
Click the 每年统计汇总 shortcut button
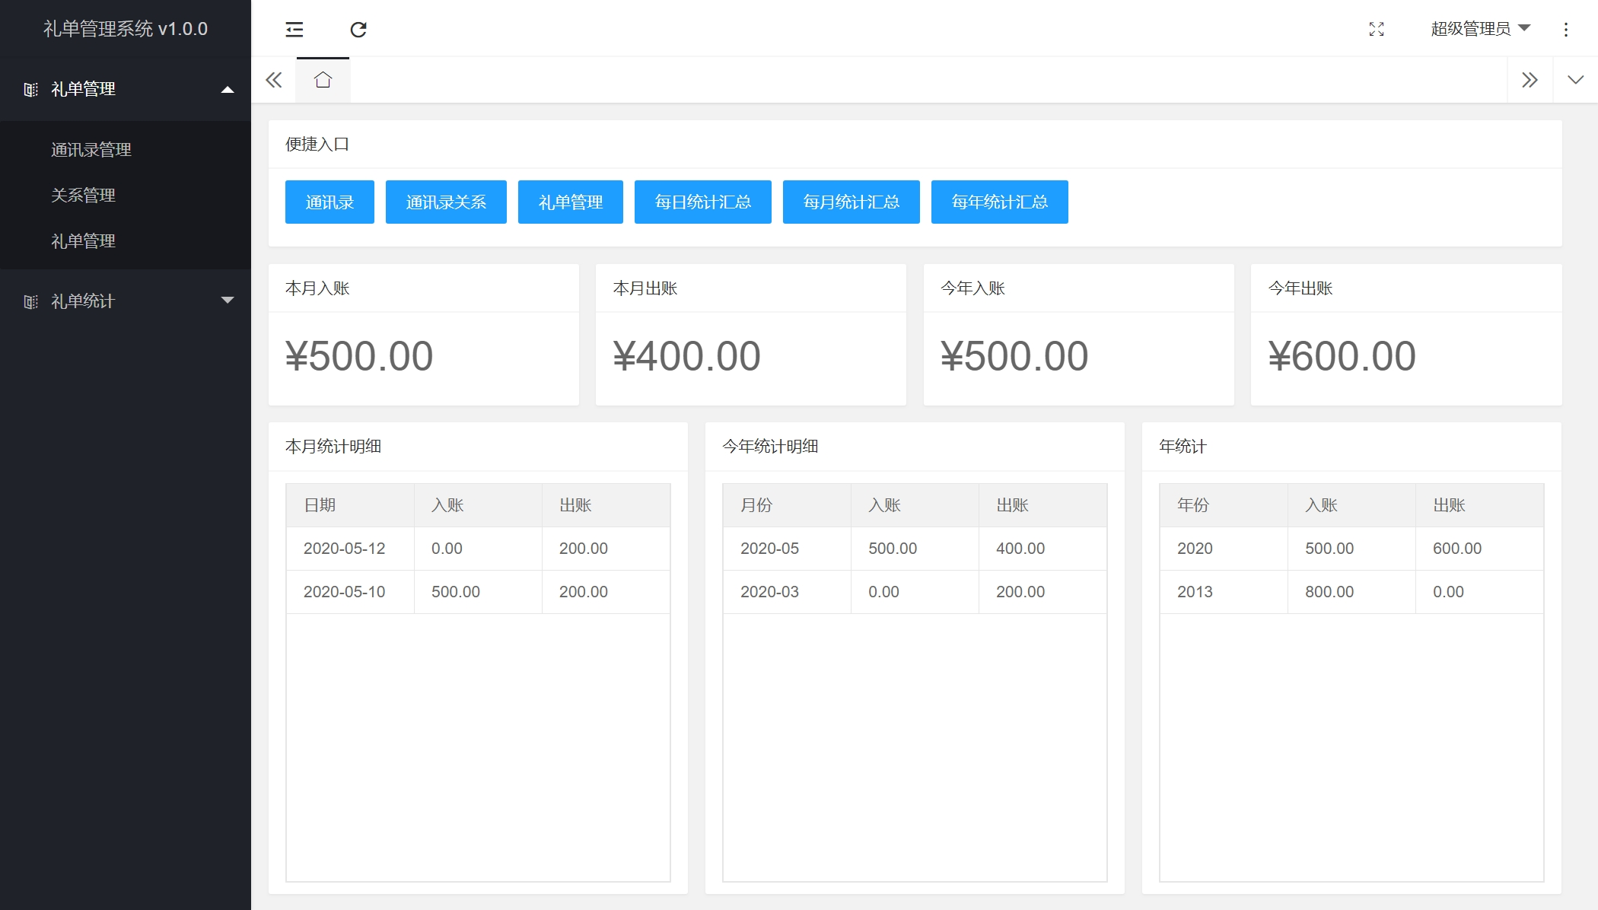pyautogui.click(x=999, y=202)
